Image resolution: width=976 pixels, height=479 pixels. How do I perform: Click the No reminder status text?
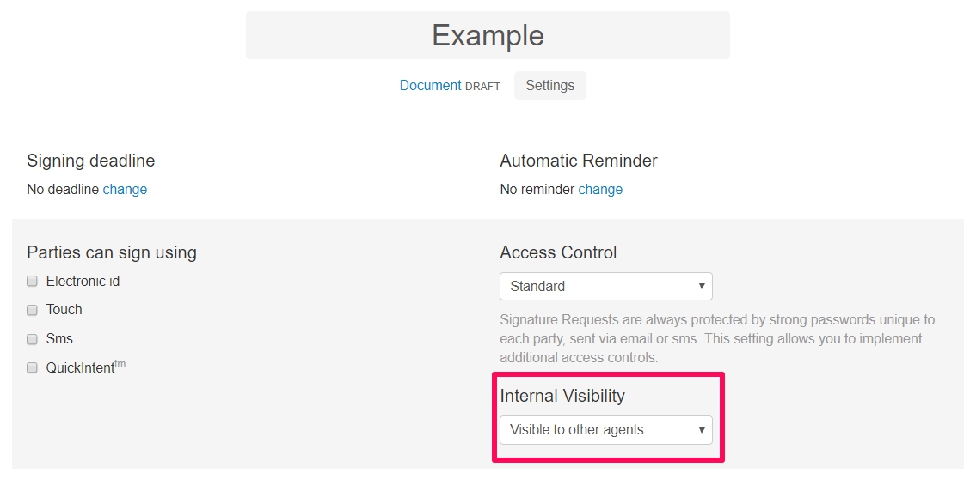537,190
